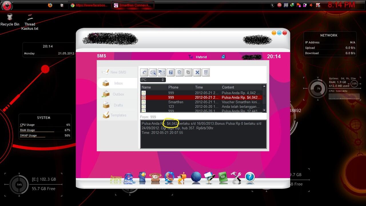Click the Hybrid network mode label
This screenshot has height=206, width=366.
(x=201, y=57)
